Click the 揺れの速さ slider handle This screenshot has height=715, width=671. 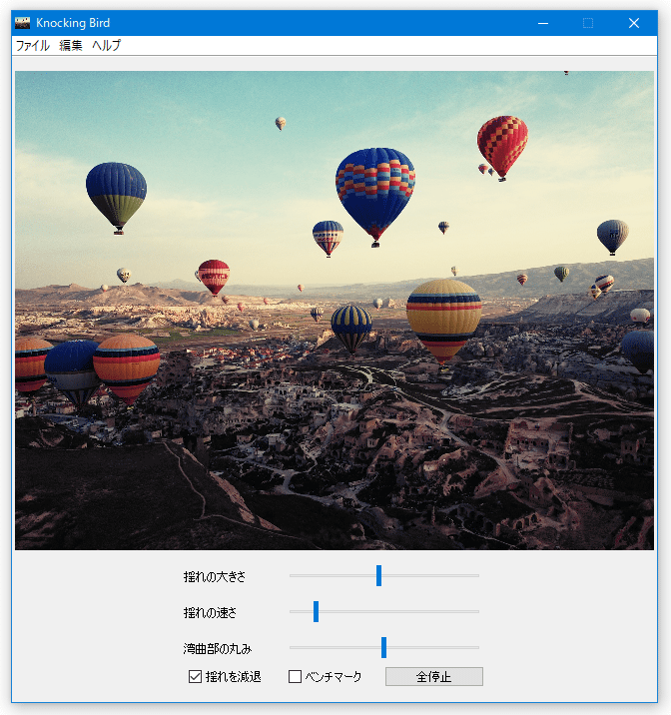pyautogui.click(x=316, y=611)
